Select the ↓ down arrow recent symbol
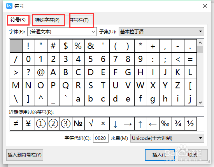The height and width of the screenshot is (167, 214). (x=116, y=124)
